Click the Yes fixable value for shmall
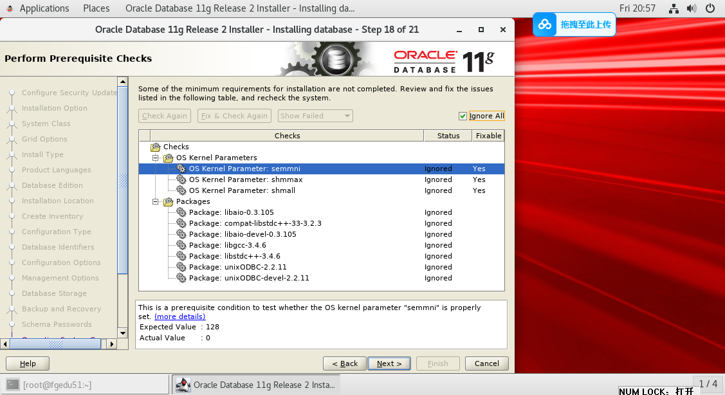Viewport: 725px width, 395px height. [x=479, y=190]
